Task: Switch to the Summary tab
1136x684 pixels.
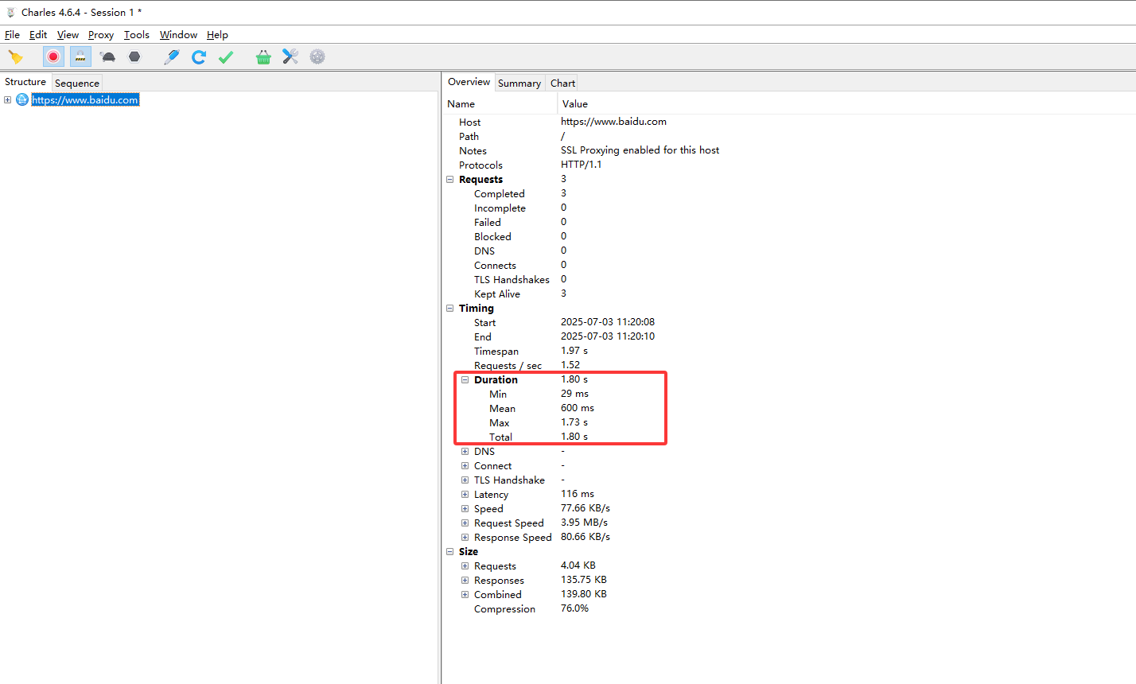Action: 519,84
